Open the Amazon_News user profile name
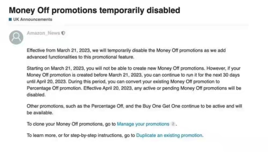 pyautogui.click(x=43, y=33)
